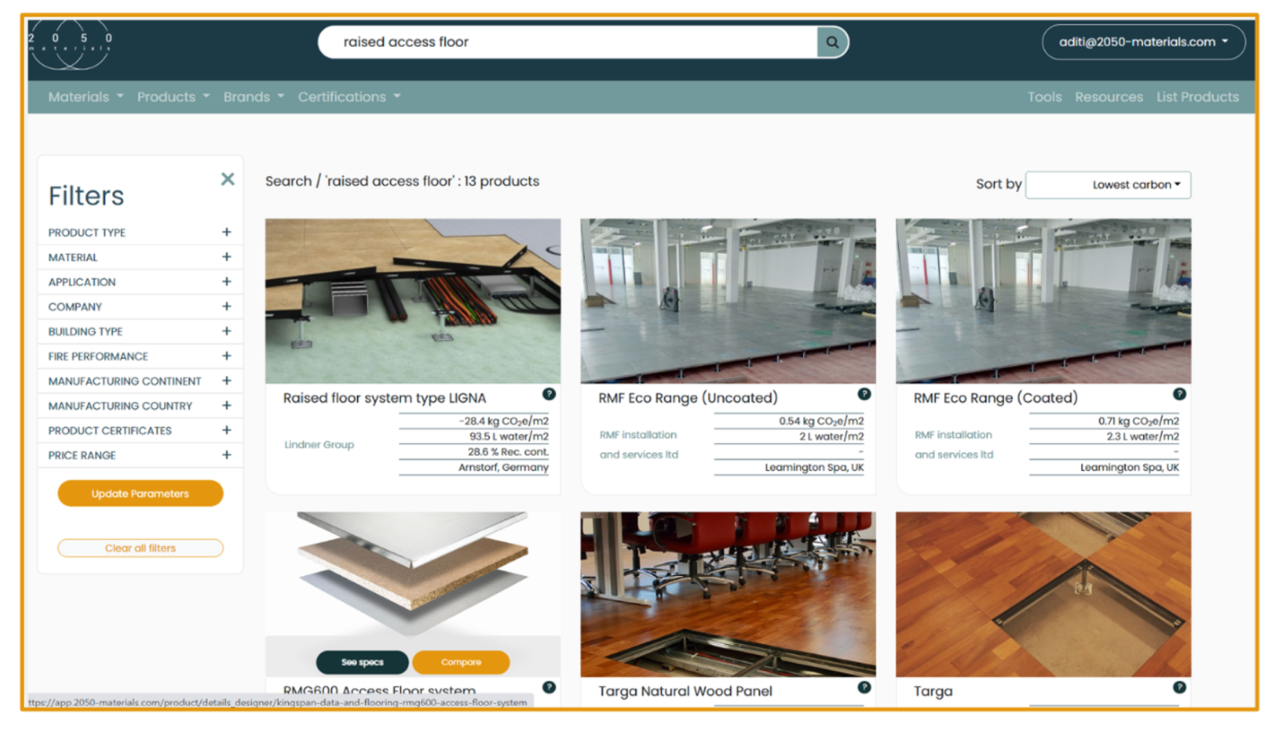This screenshot has width=1282, height=729.
Task: Expand the Fire Performance filter
Action: coord(226,356)
